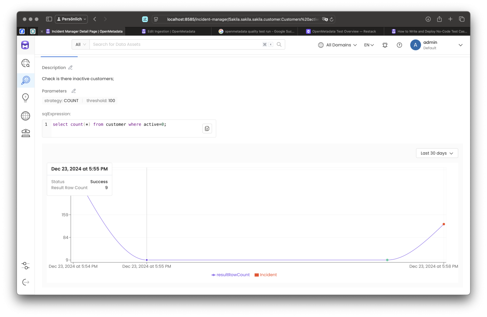Open the pinned Facebook tab

(x=22, y=31)
